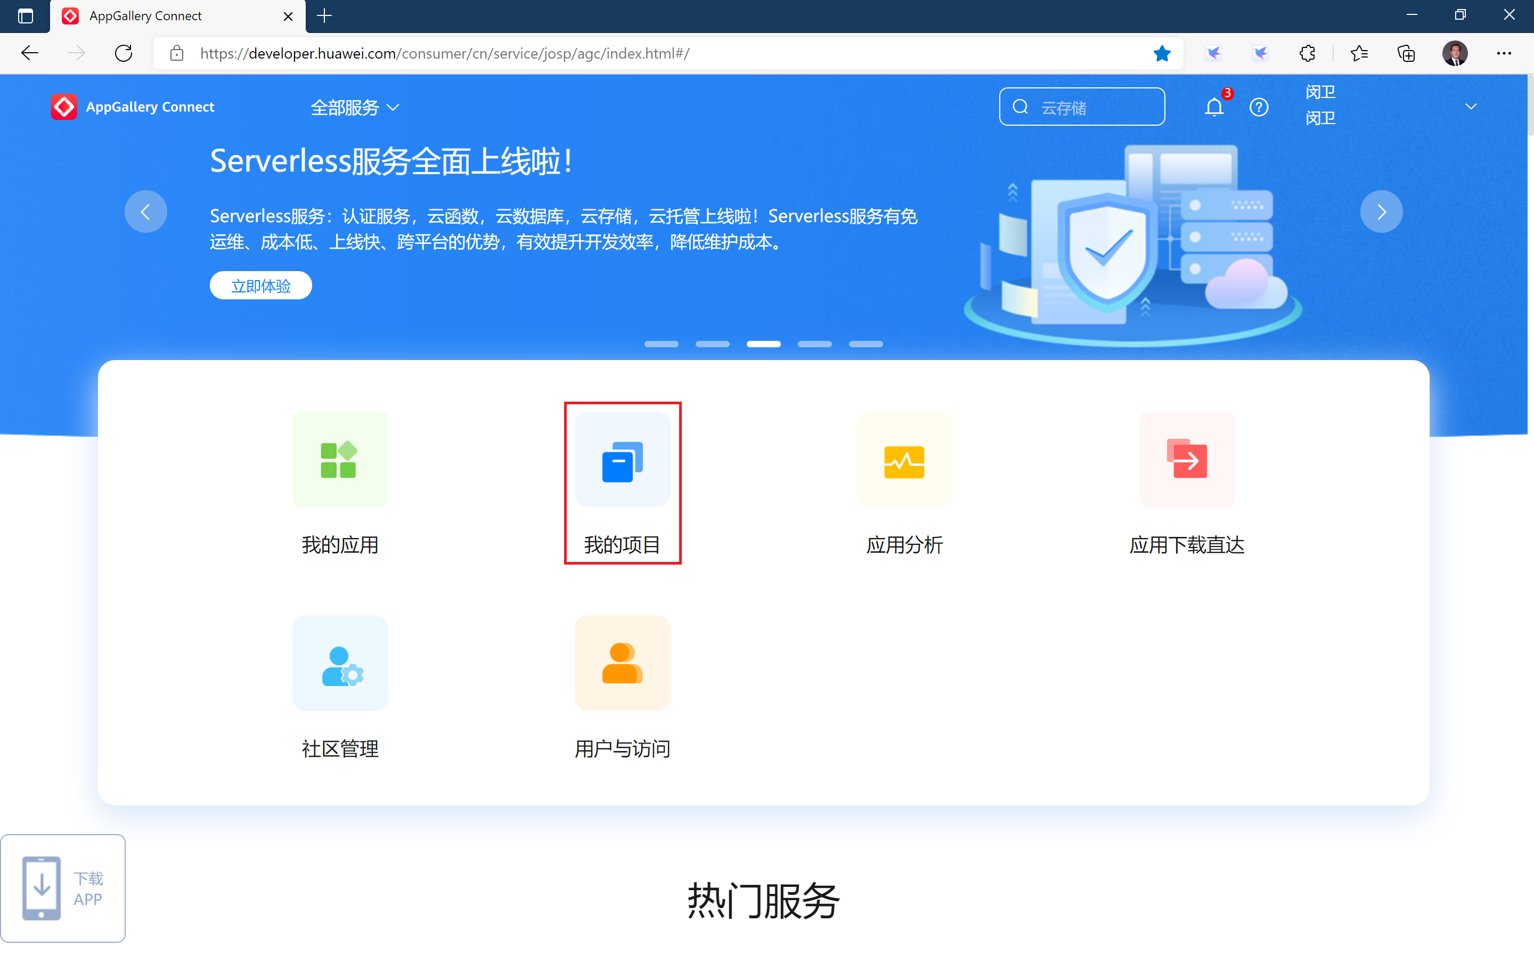The width and height of the screenshot is (1534, 979).
Task: Select the fourth banner indicator dash
Action: pyautogui.click(x=815, y=344)
